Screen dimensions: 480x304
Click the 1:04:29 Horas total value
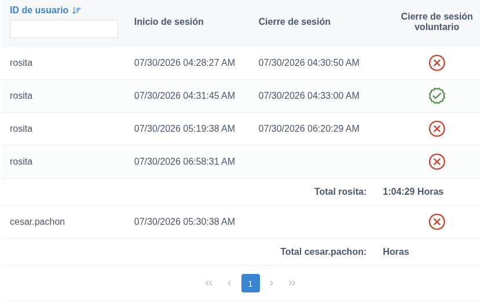pos(413,191)
